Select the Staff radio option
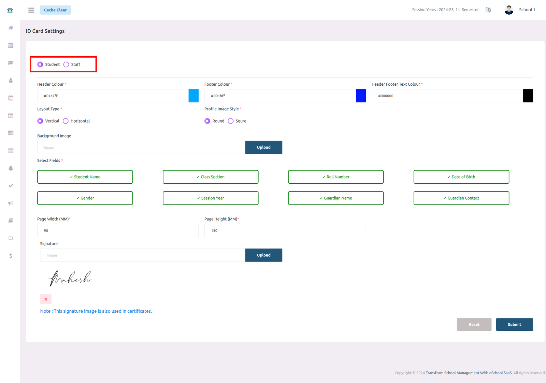Viewport: 546px width, 383px height. pyautogui.click(x=67, y=65)
